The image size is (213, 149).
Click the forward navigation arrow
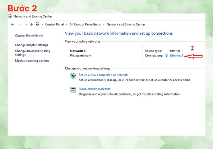click(x=20, y=24)
